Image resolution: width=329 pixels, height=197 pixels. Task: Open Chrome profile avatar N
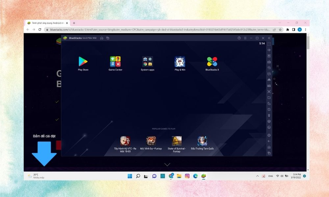[x=300, y=30]
